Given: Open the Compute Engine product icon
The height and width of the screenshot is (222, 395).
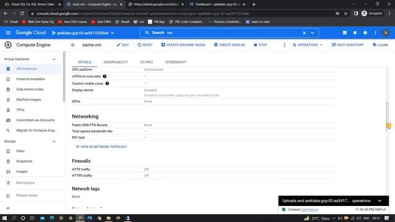Looking at the screenshot, I should click(x=8, y=45).
